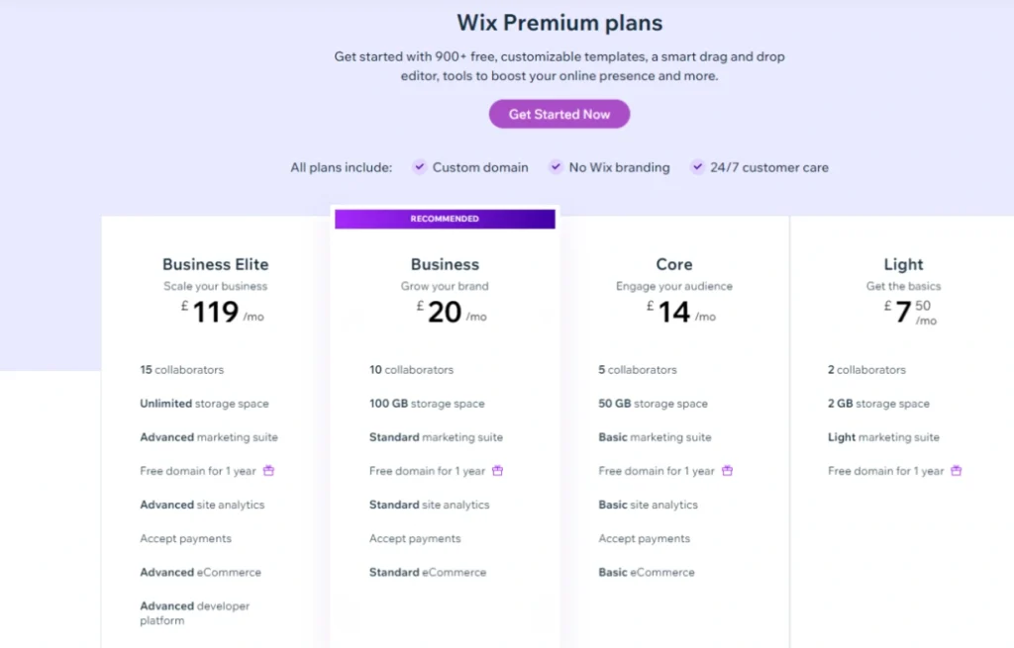Open the Wix Premium plans heading link

[x=558, y=22]
